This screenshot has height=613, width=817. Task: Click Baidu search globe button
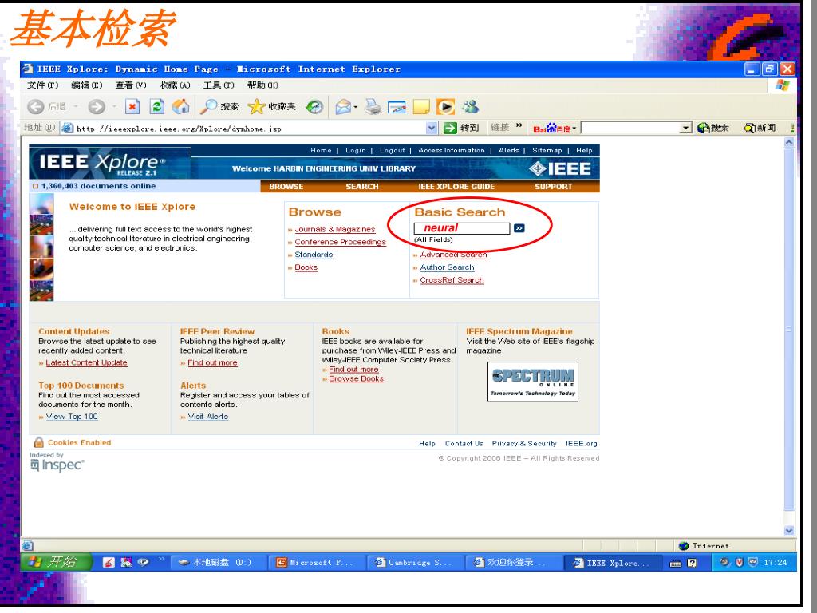[x=712, y=128]
